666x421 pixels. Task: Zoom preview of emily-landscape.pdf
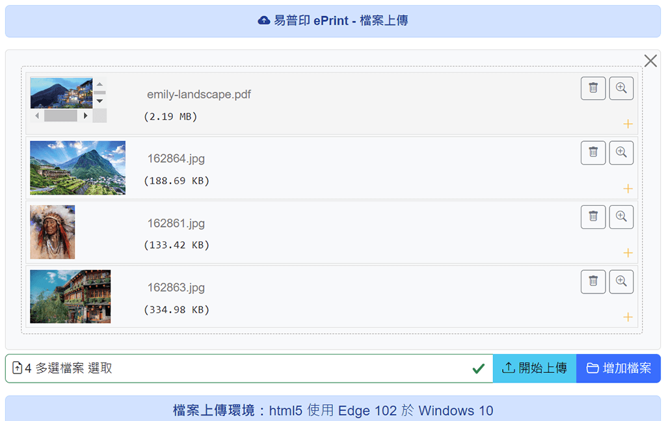pos(621,88)
